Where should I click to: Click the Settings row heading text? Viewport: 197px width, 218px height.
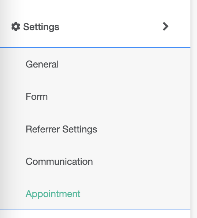tap(41, 27)
